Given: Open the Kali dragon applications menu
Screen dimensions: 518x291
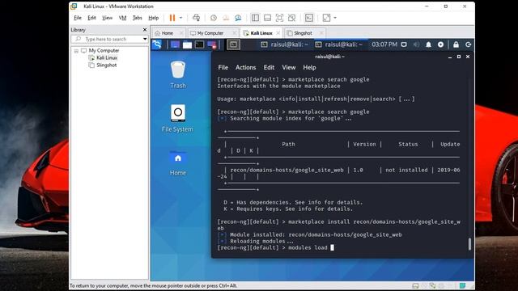Looking at the screenshot, I should click(x=157, y=44).
